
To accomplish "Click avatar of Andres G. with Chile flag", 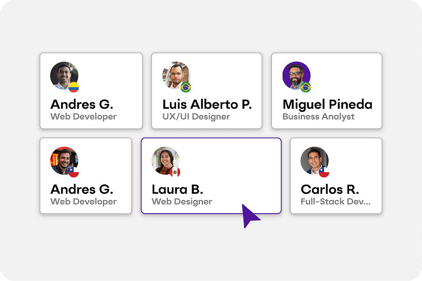I will pos(63,160).
